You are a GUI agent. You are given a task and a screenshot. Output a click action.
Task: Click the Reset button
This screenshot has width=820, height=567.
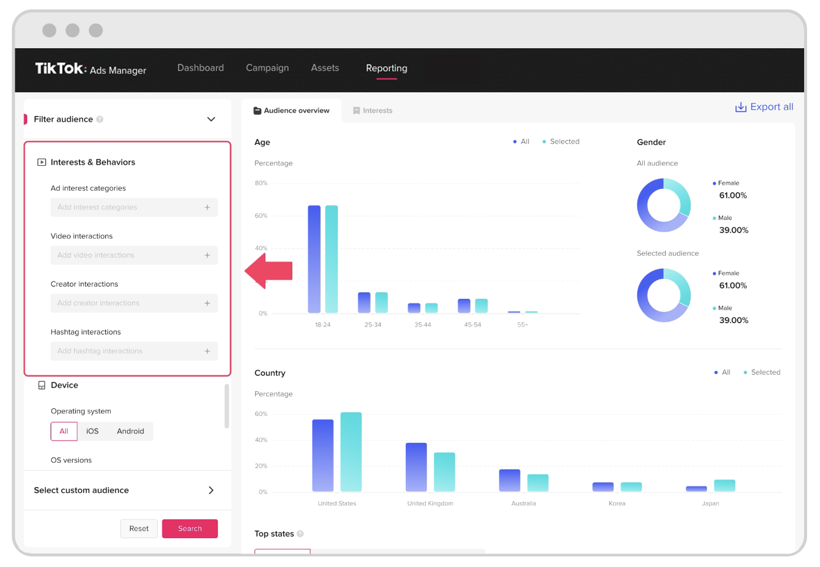coord(139,529)
